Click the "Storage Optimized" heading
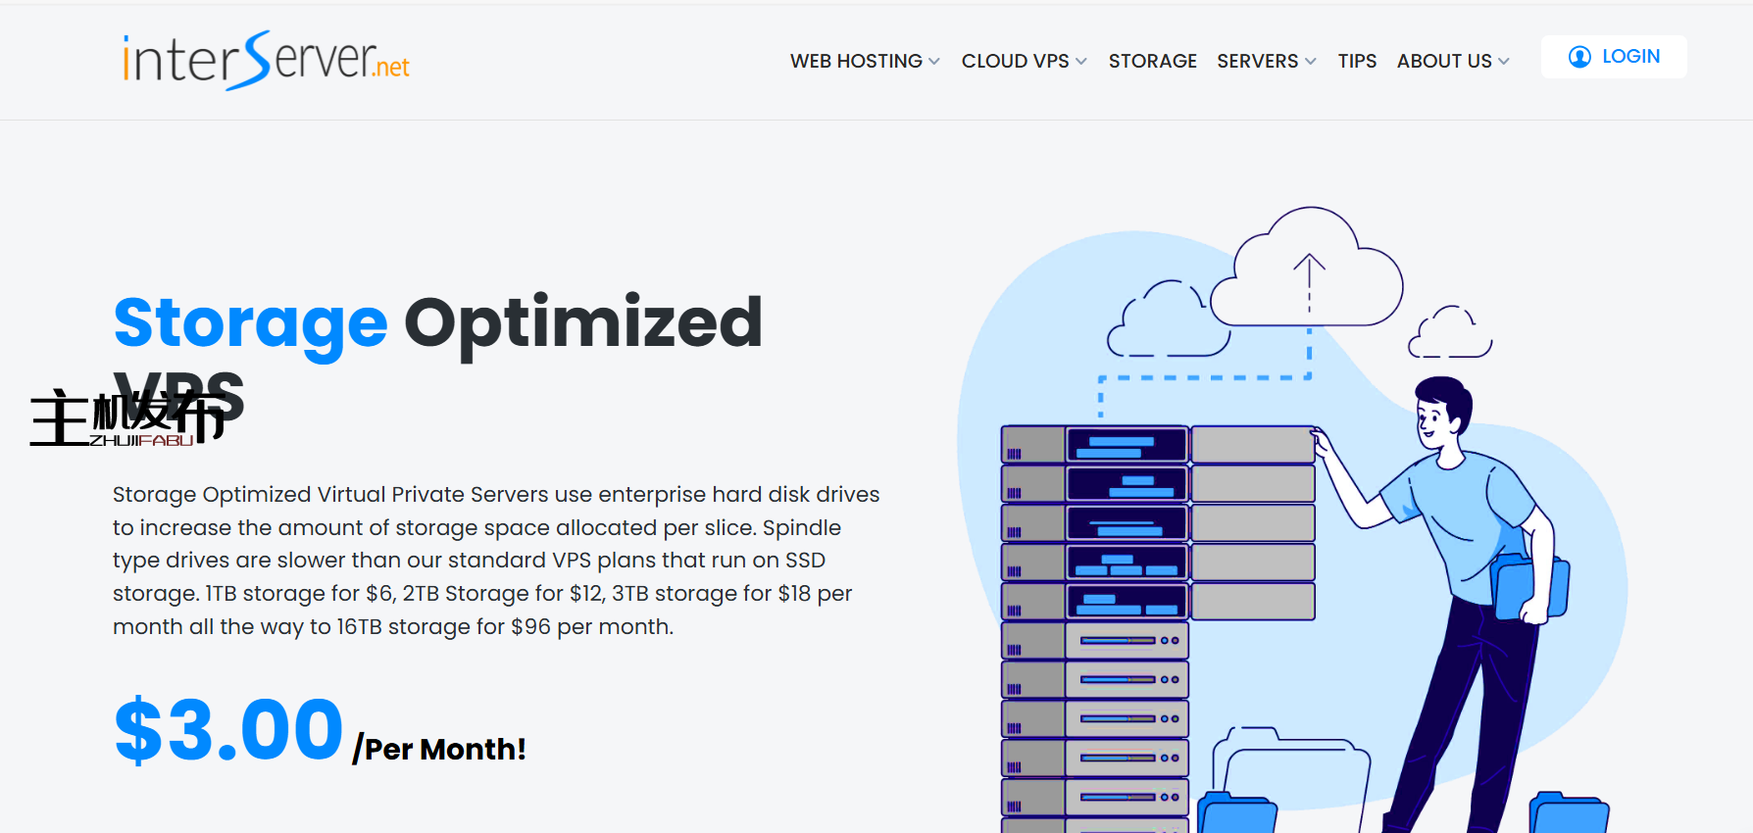The width and height of the screenshot is (1753, 833). click(x=437, y=322)
